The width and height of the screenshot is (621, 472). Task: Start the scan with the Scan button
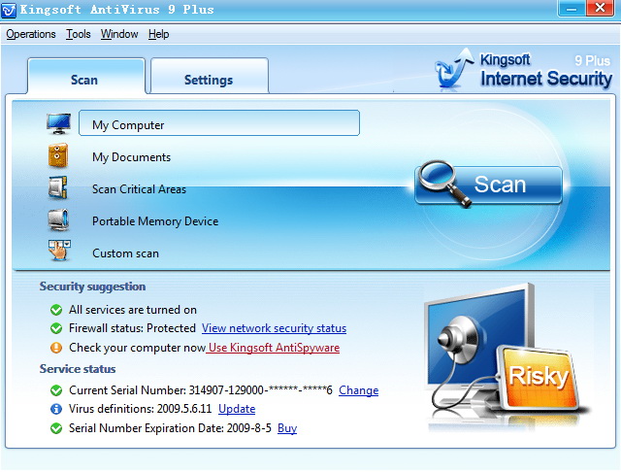click(489, 185)
